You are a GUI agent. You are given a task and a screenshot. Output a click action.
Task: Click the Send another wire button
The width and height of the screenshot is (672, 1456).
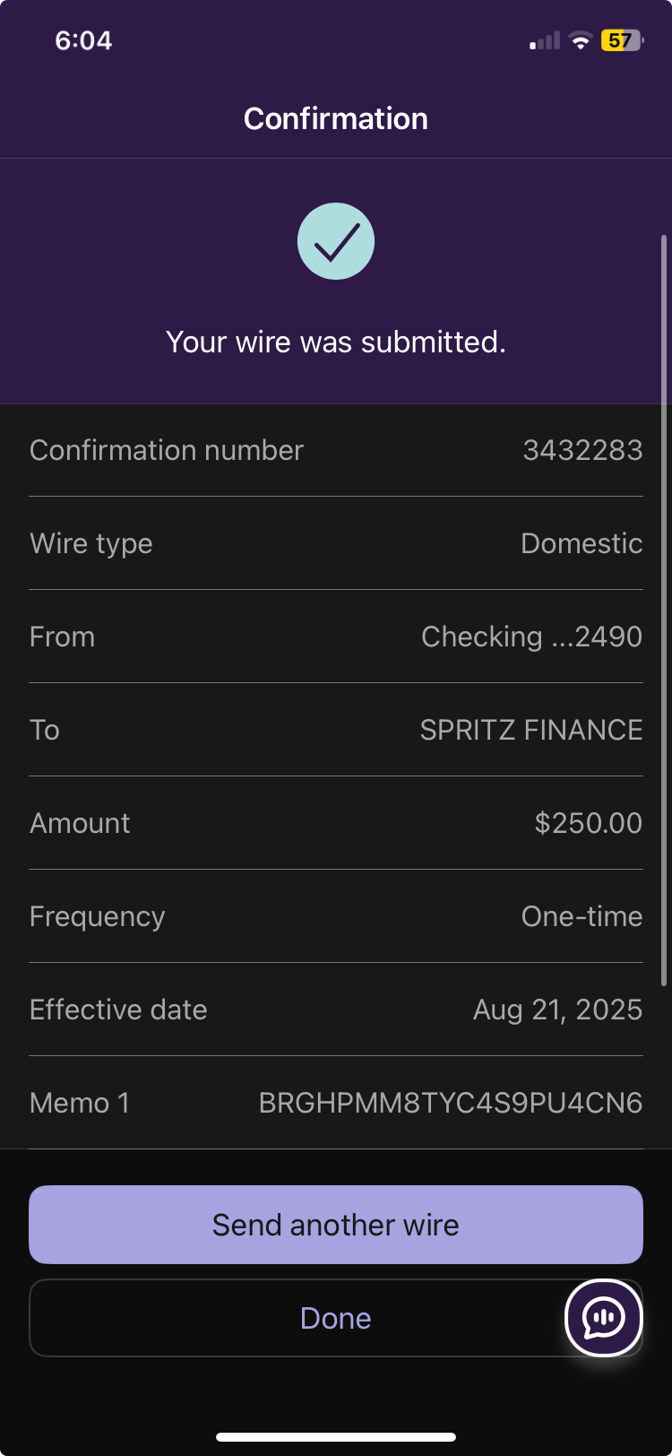click(x=336, y=1225)
